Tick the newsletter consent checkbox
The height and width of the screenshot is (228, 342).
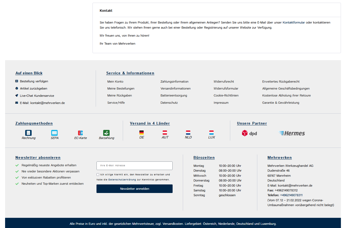tap(98, 175)
